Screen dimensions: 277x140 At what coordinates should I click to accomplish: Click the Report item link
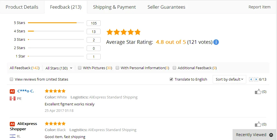pos(259,7)
